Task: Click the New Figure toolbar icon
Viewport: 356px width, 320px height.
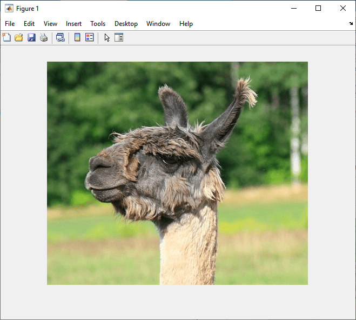Action: coord(6,37)
